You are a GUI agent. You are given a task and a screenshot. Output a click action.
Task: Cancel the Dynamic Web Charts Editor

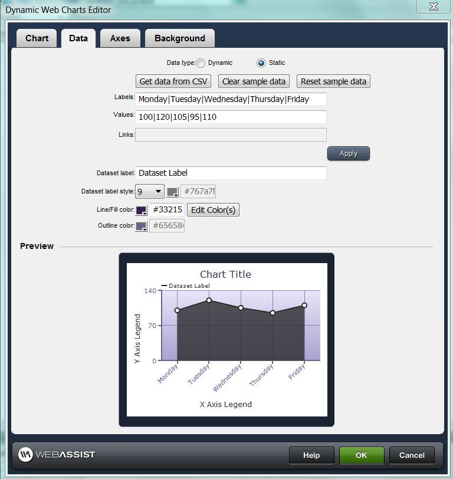pos(412,455)
